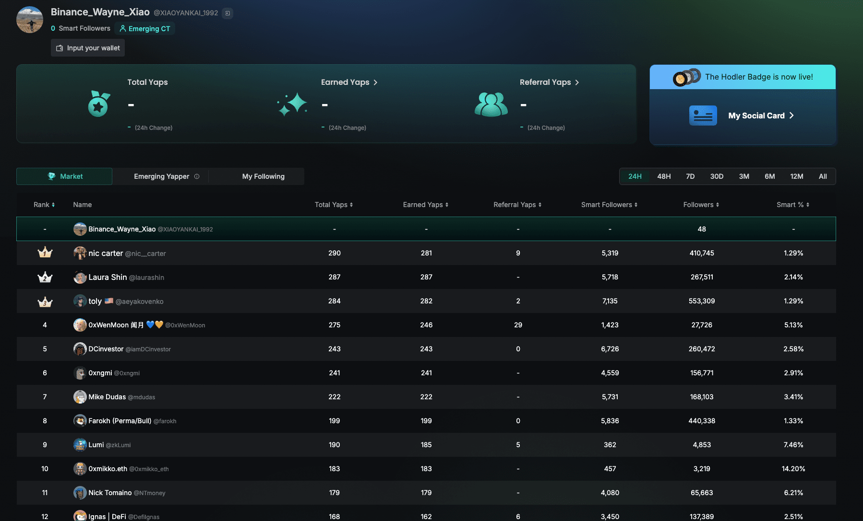
Task: Click the crown icon for rank 3
Action: (45, 301)
